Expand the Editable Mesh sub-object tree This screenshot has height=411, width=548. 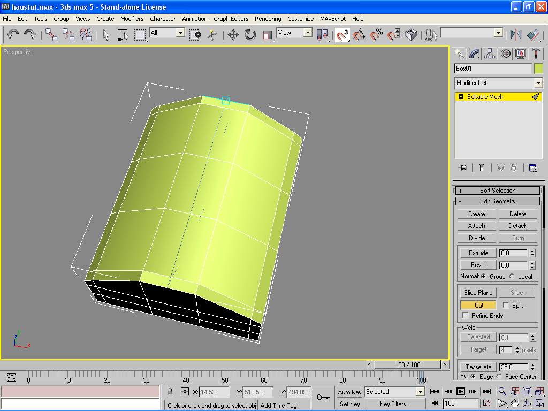(461, 97)
